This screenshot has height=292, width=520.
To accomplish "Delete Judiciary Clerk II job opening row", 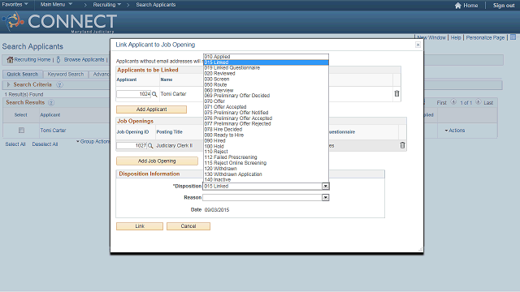I will pos(402,145).
